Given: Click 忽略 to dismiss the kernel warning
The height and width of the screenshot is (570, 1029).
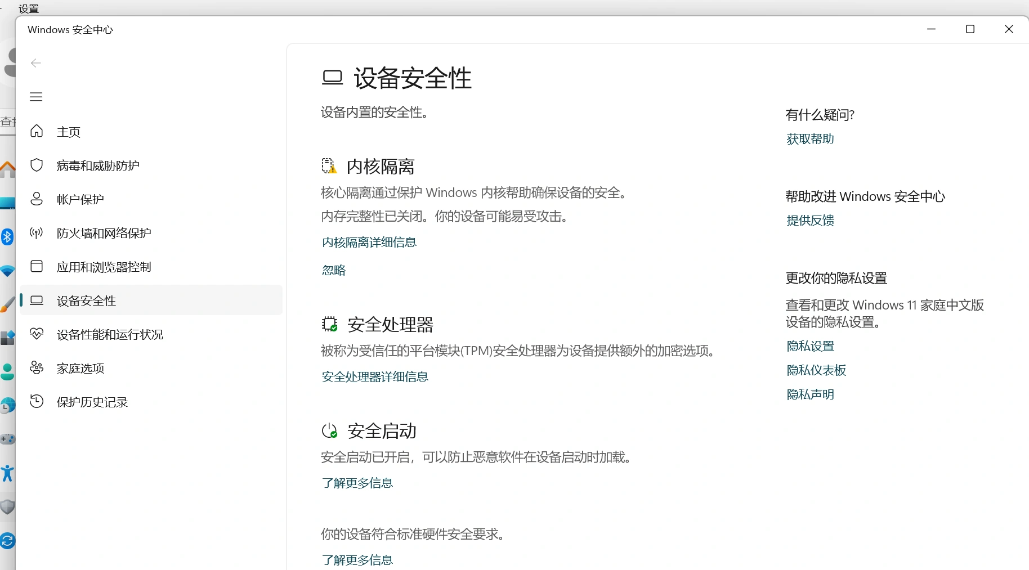Looking at the screenshot, I should pyautogui.click(x=333, y=270).
